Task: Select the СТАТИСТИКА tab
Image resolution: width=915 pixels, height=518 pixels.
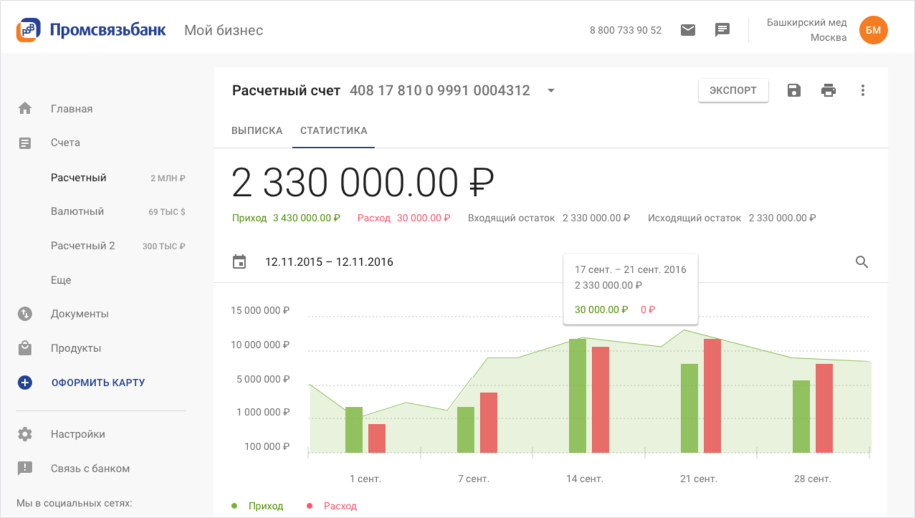Action: 334,130
